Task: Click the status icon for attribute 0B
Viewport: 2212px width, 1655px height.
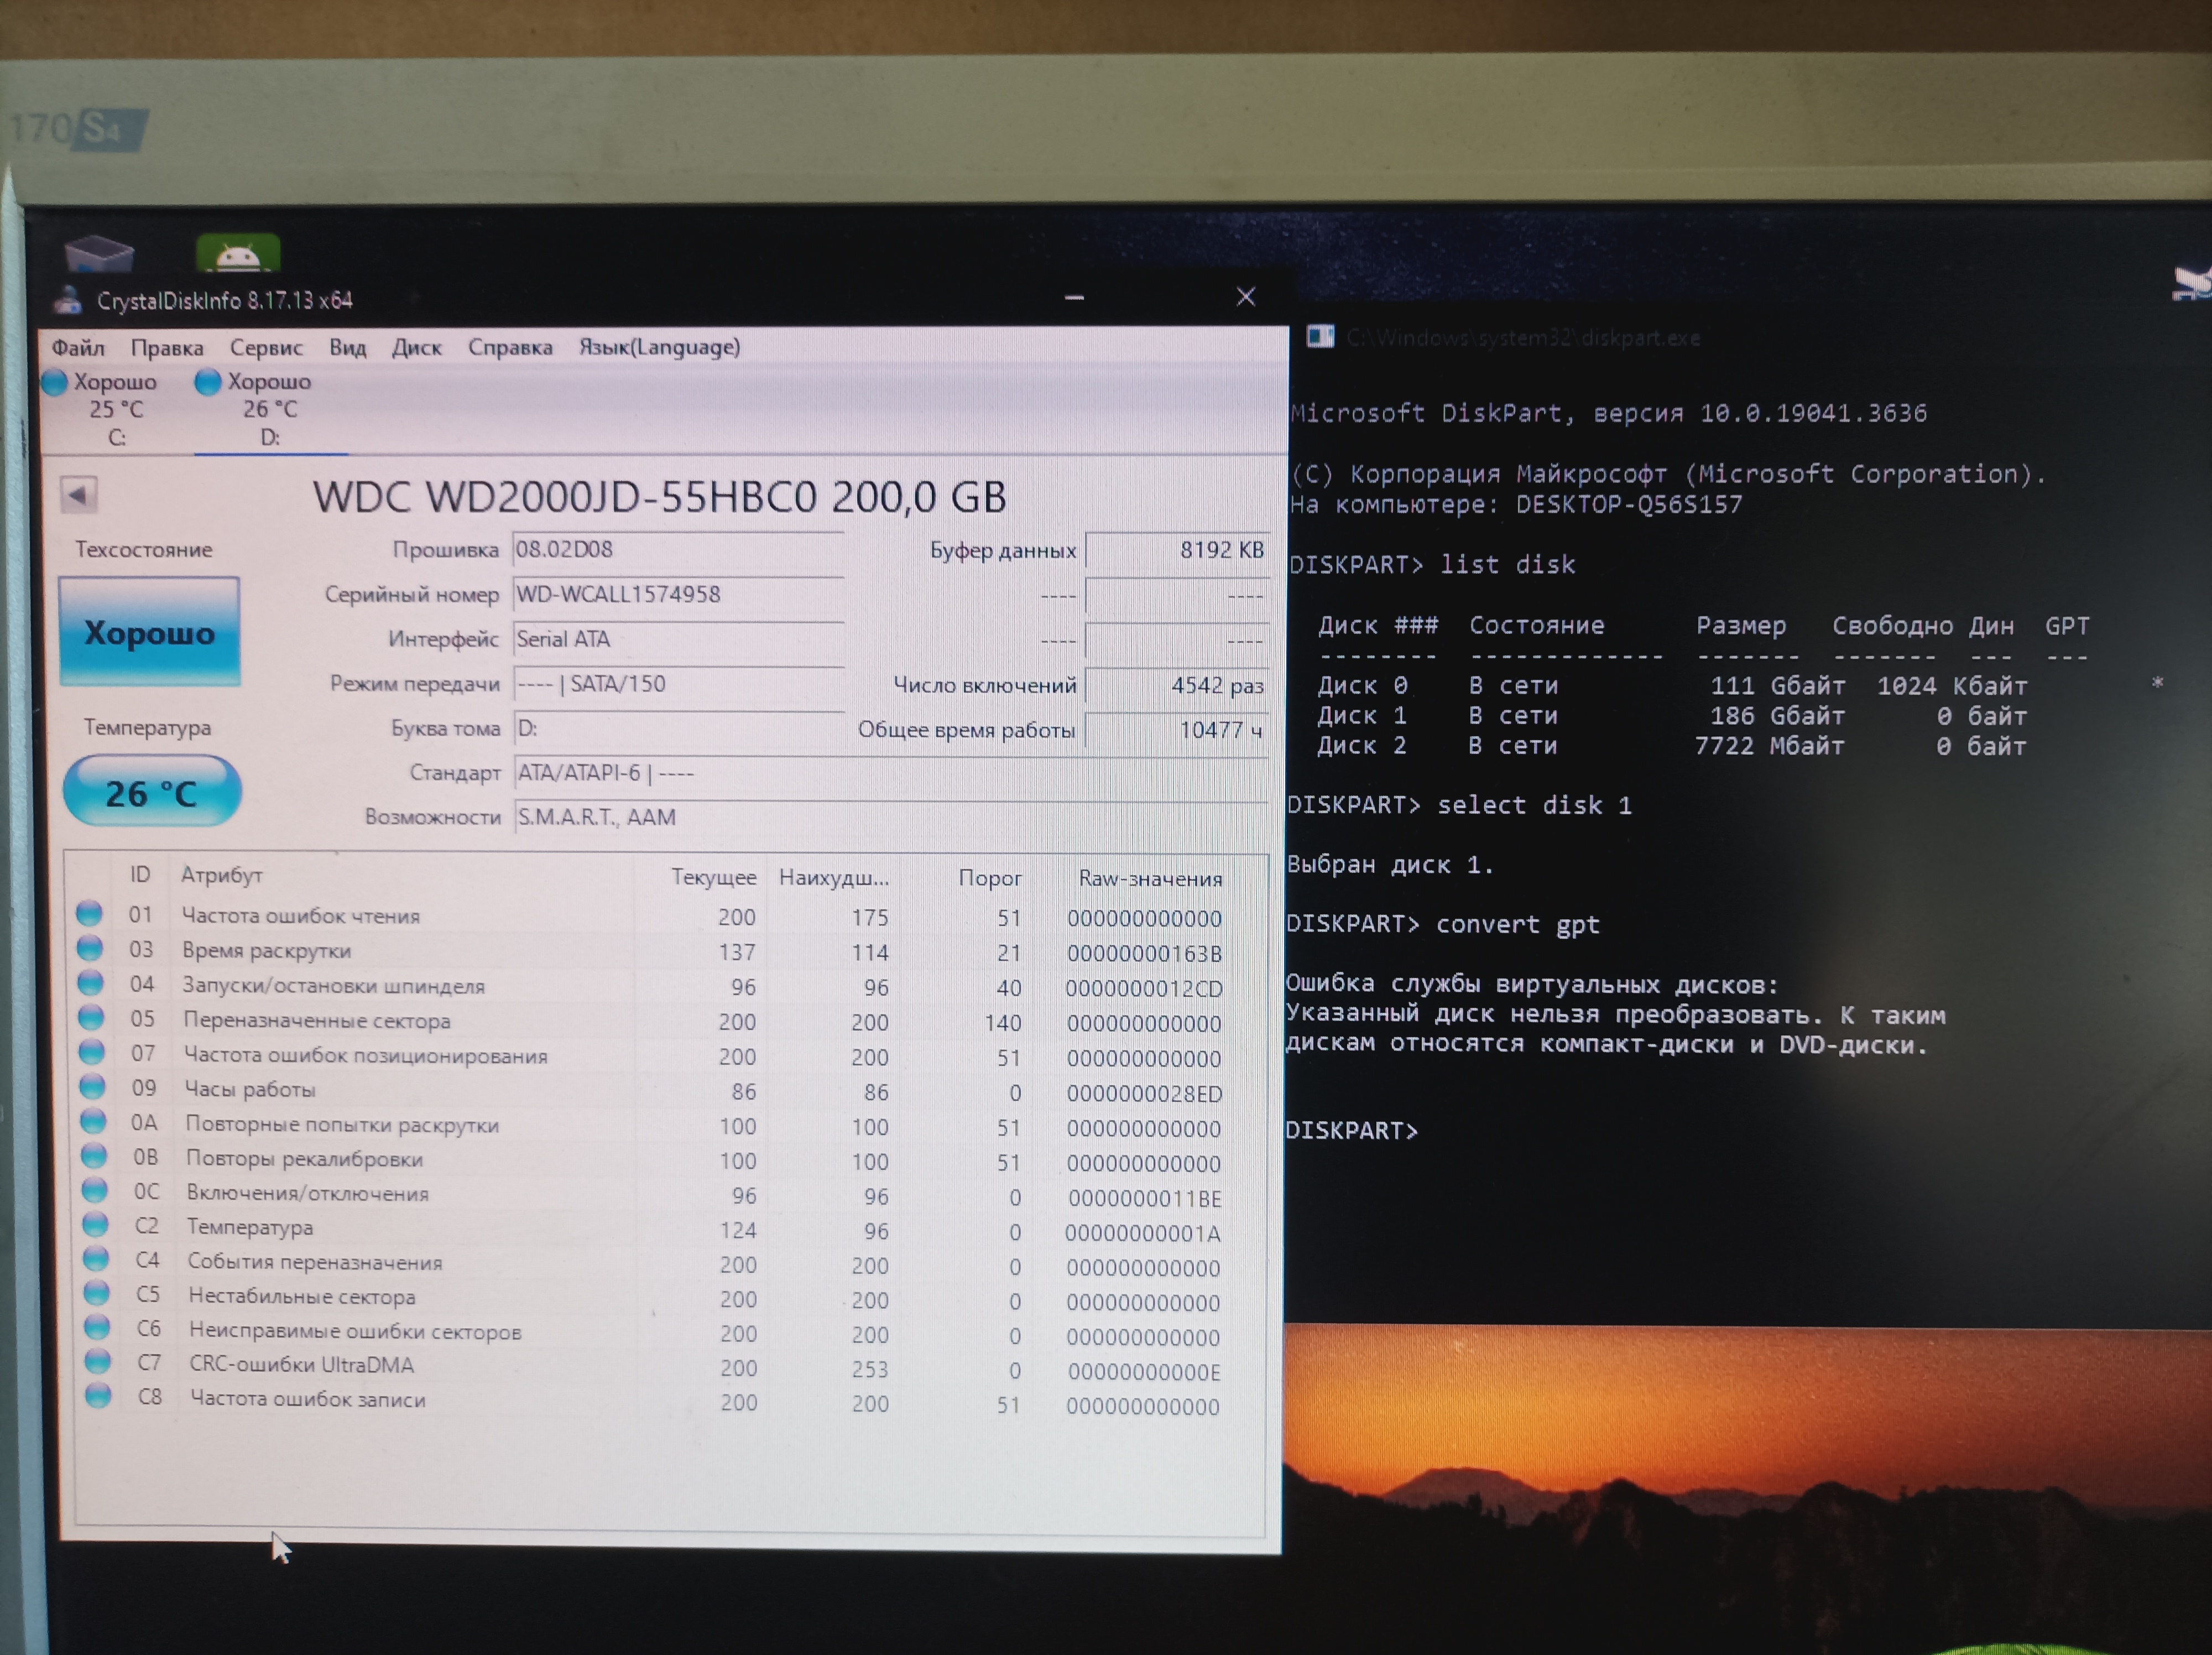Action: 94,1156
